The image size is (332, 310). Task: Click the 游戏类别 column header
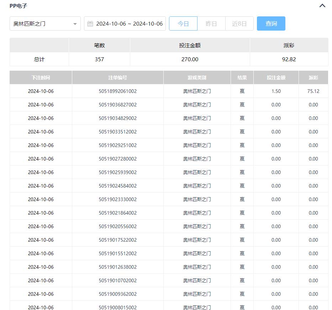(197, 78)
